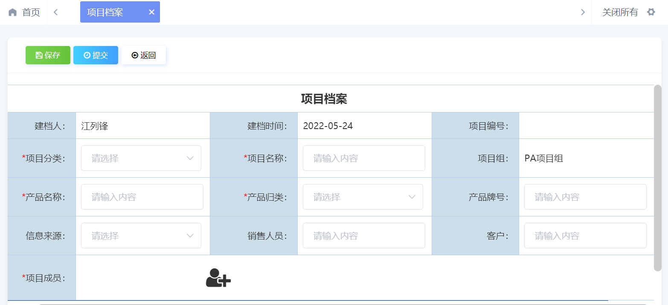Click the 客户 text input box
Image resolution: width=668 pixels, height=305 pixels.
coord(585,235)
